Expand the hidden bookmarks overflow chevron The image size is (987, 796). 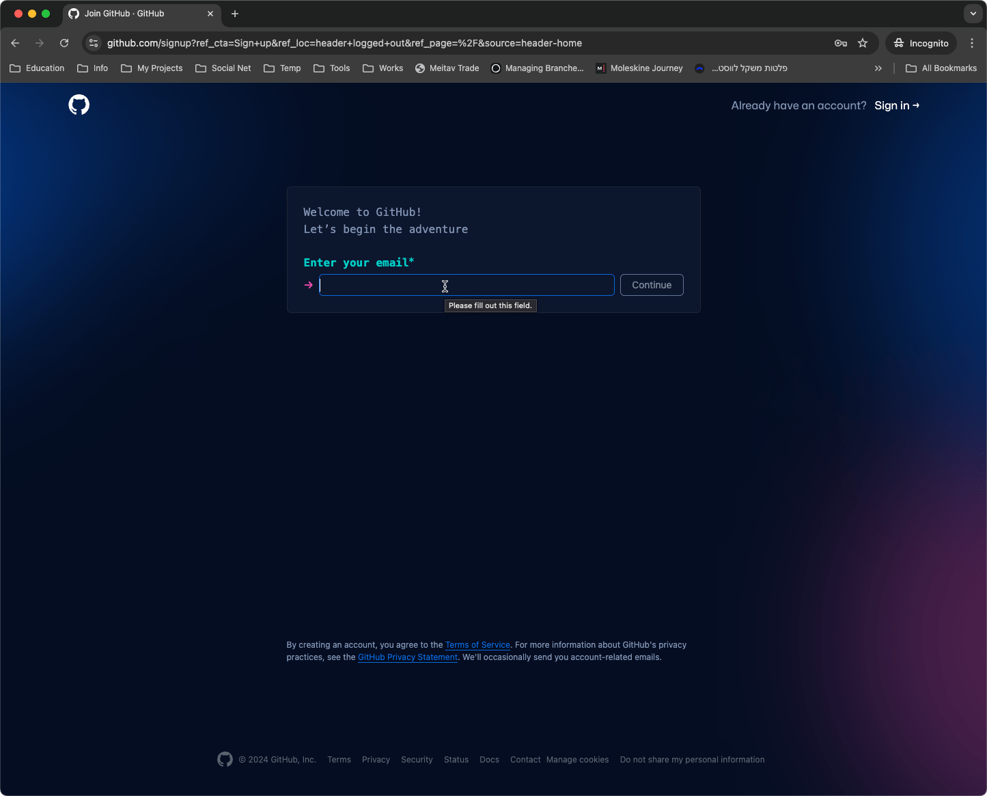tap(878, 68)
